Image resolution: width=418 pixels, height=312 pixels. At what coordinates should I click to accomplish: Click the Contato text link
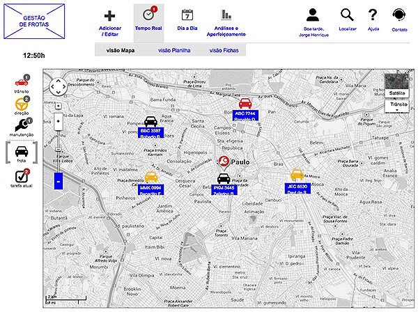tap(399, 29)
